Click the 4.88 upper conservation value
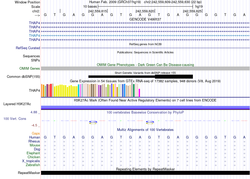This screenshot has height=179, width=250. pyautogui.click(x=34, y=112)
